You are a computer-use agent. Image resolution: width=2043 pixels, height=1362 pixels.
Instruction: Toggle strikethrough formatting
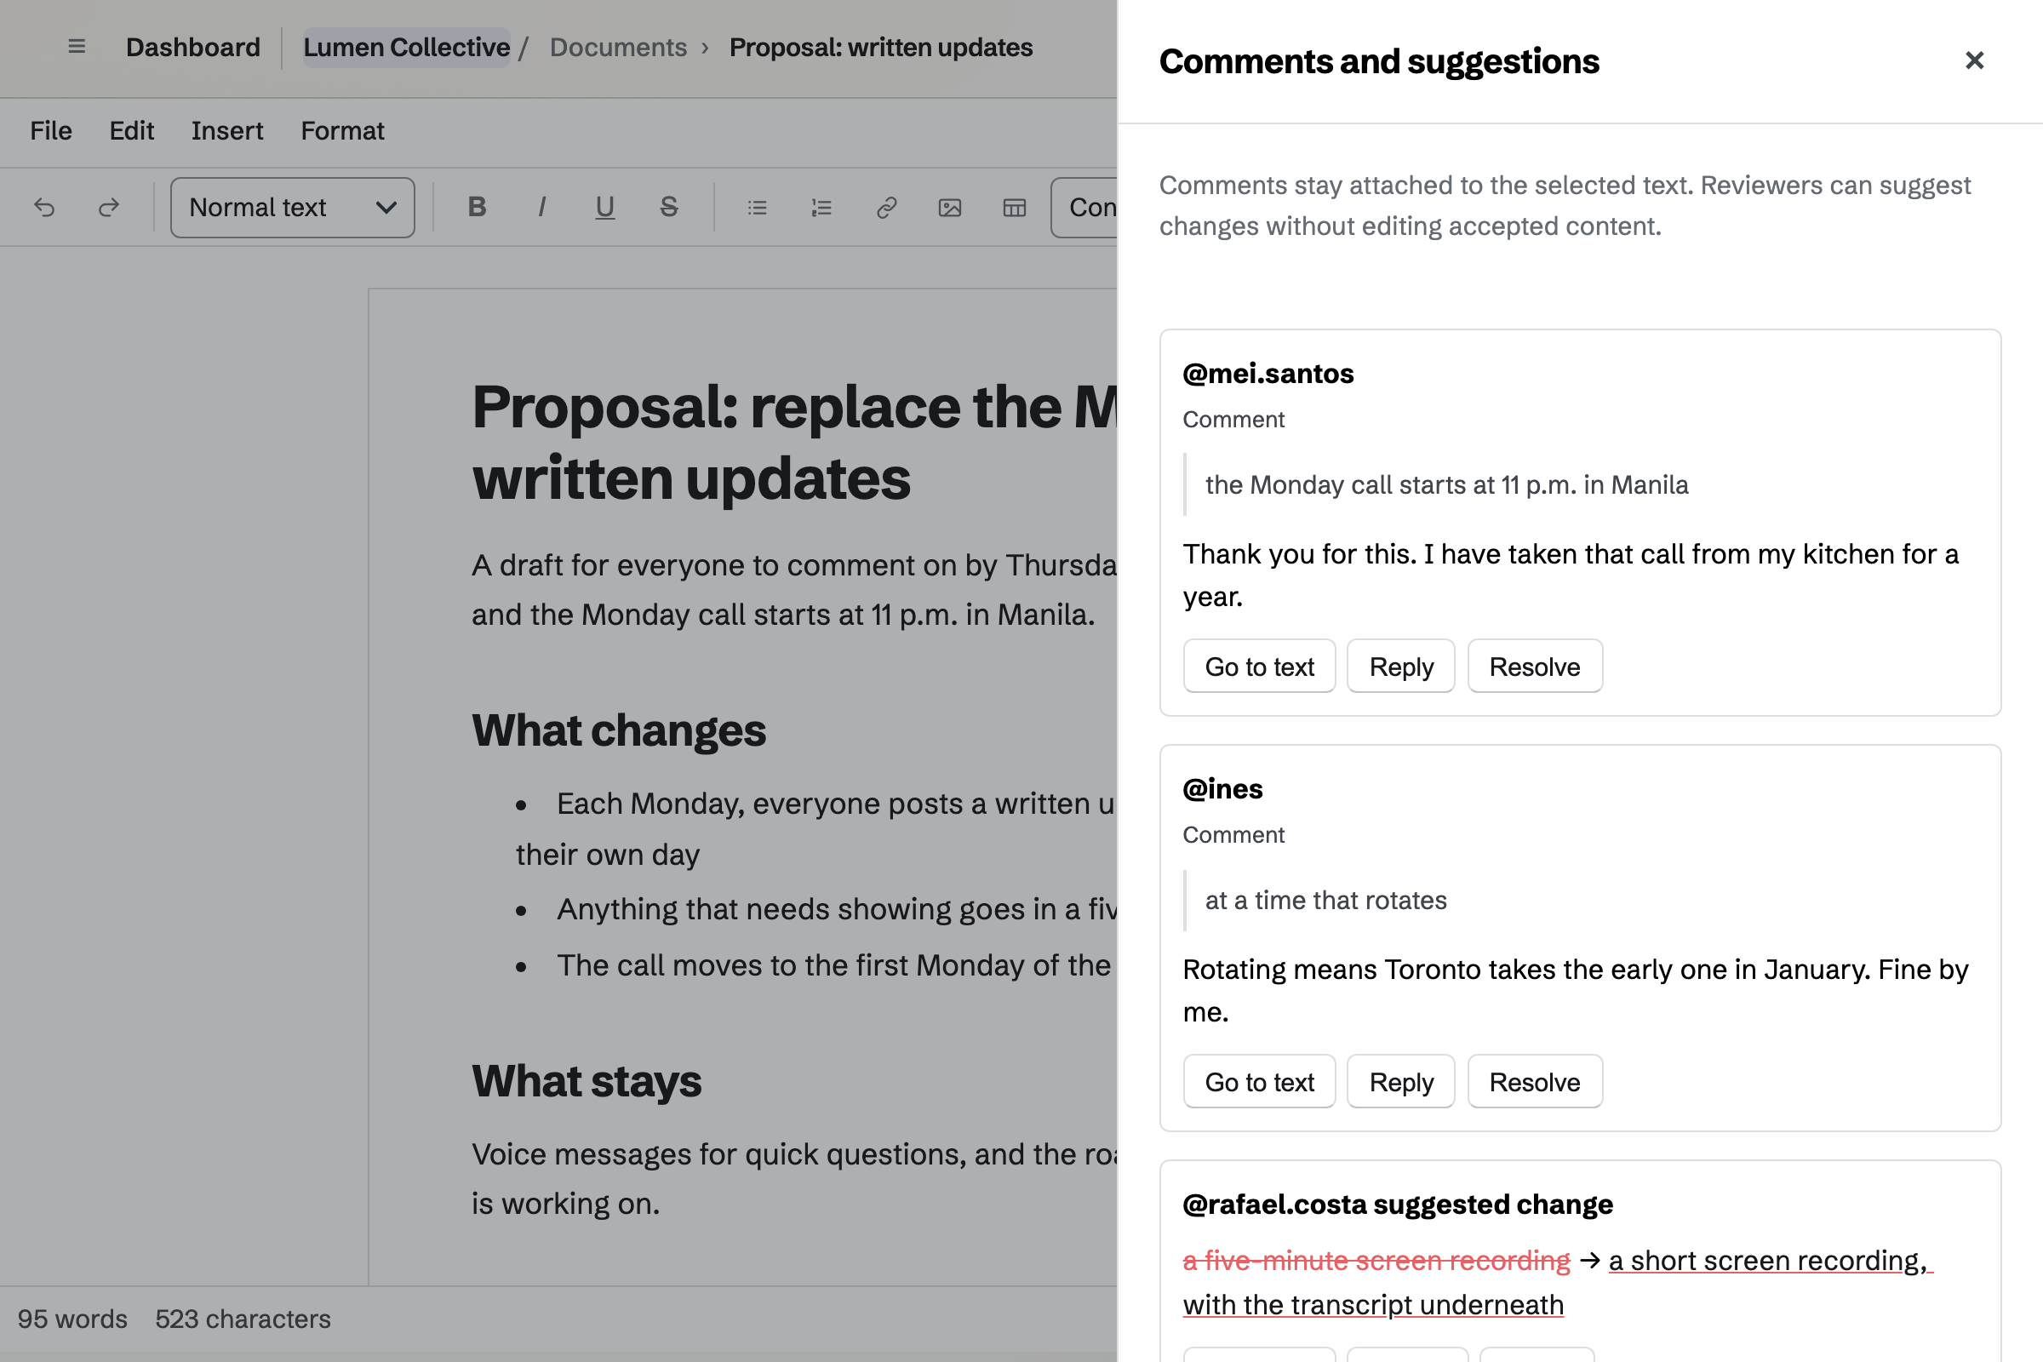pos(669,208)
